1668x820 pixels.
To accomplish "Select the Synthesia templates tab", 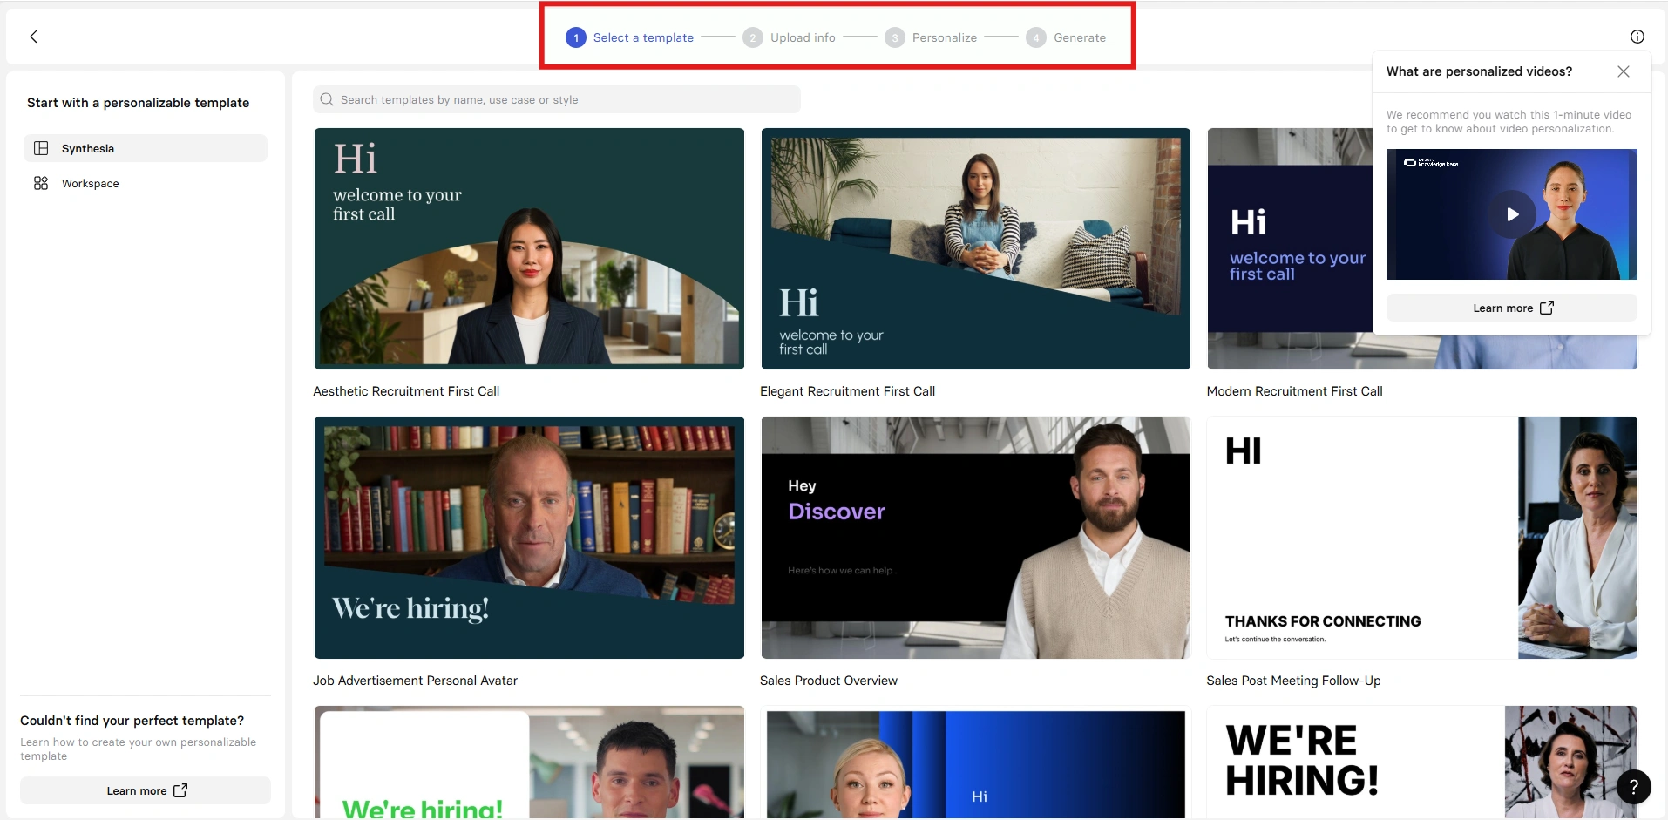I will tap(146, 148).
